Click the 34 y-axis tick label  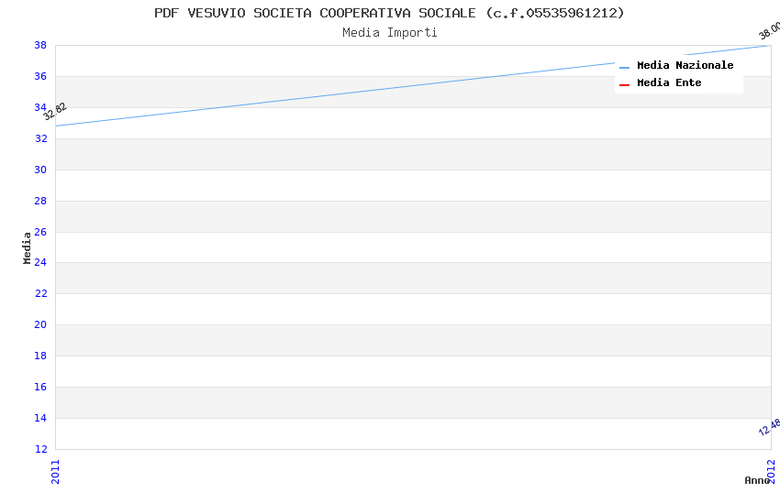point(40,107)
